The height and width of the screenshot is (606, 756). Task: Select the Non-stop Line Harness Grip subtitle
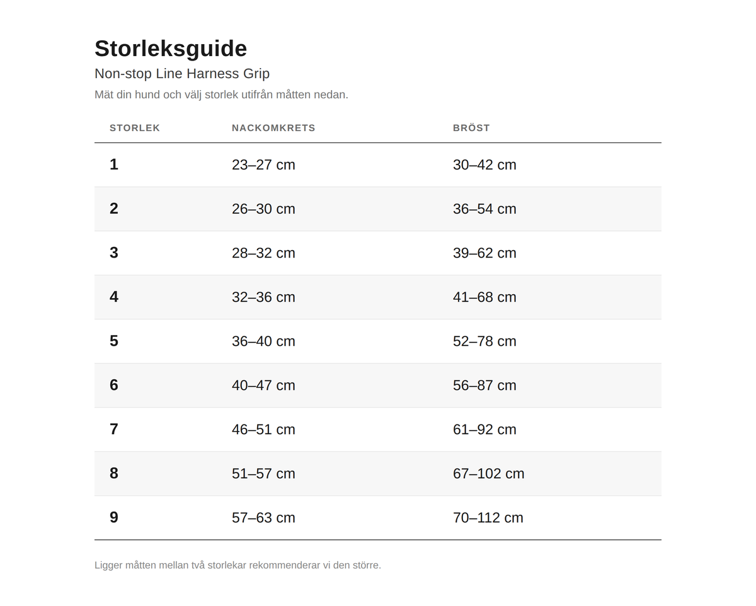(182, 74)
